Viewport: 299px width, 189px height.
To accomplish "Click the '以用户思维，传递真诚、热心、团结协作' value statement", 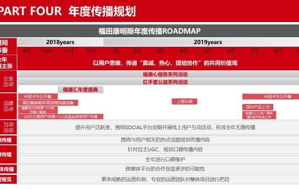I will [x=165, y=63].
